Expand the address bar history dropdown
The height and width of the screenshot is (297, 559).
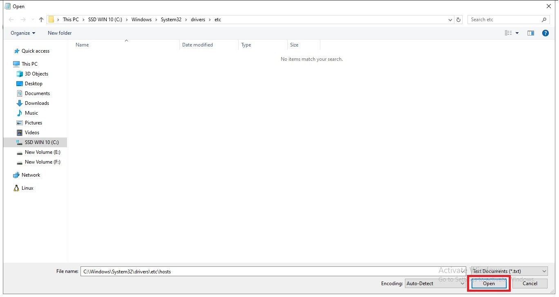click(x=450, y=19)
